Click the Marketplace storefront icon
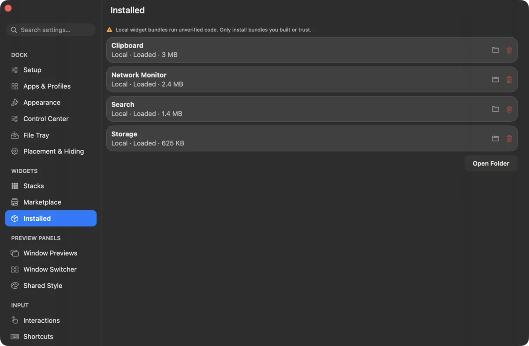This screenshot has width=529, height=346. click(x=15, y=202)
